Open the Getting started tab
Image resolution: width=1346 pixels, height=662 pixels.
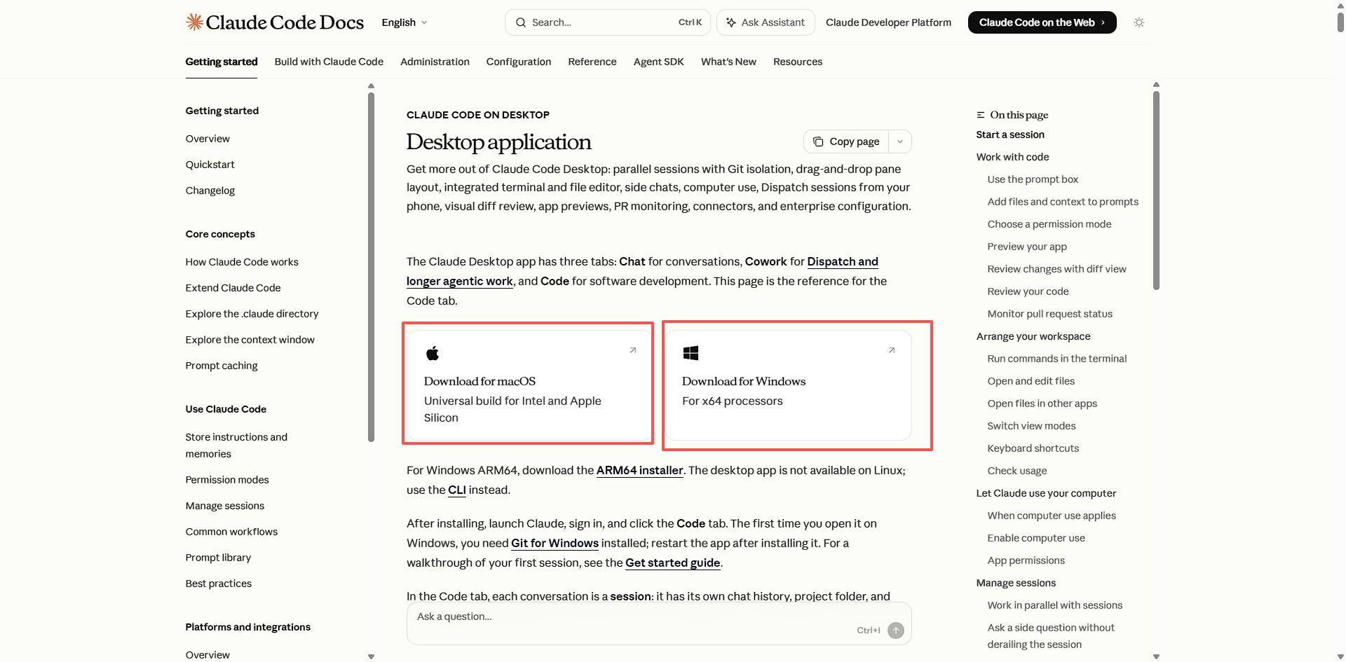pyautogui.click(x=222, y=62)
